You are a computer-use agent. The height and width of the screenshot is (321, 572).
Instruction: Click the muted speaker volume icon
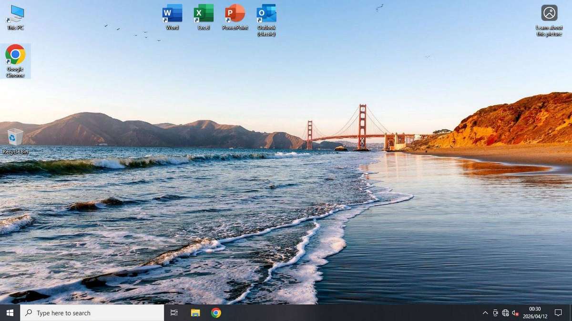(x=515, y=313)
